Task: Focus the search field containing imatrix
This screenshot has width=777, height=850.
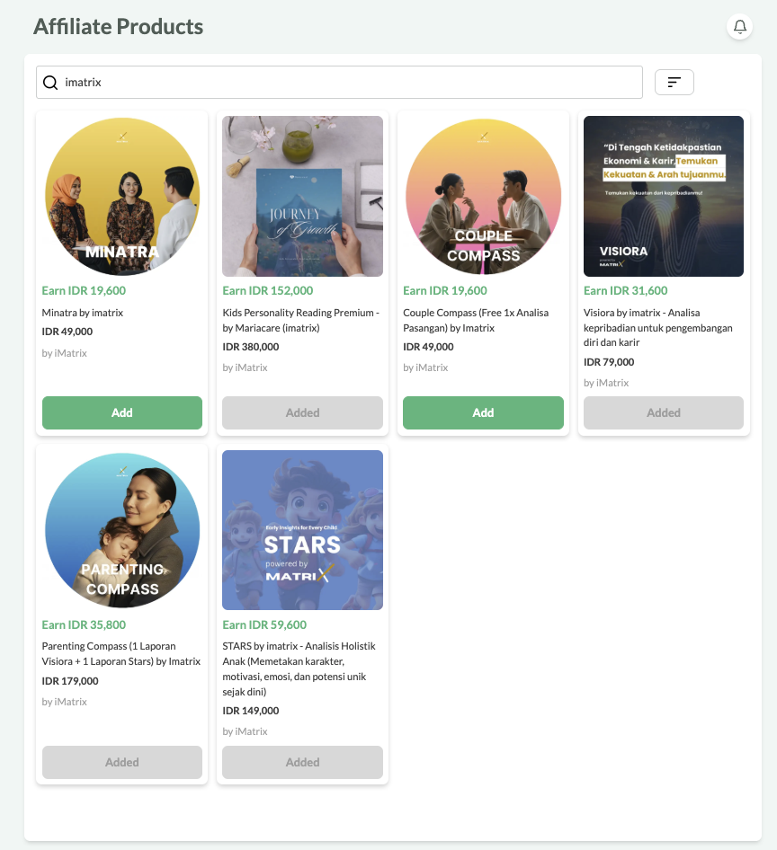Action: coord(339,83)
